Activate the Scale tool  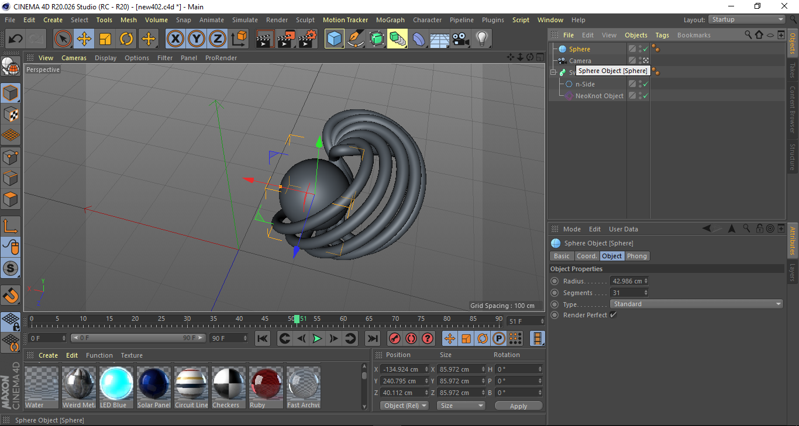pos(105,39)
